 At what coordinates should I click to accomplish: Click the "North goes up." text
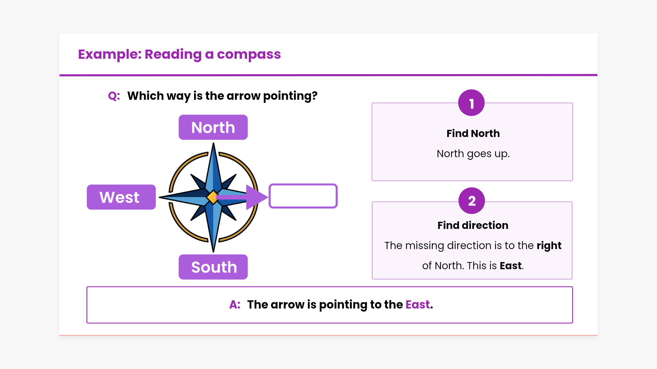tap(473, 154)
